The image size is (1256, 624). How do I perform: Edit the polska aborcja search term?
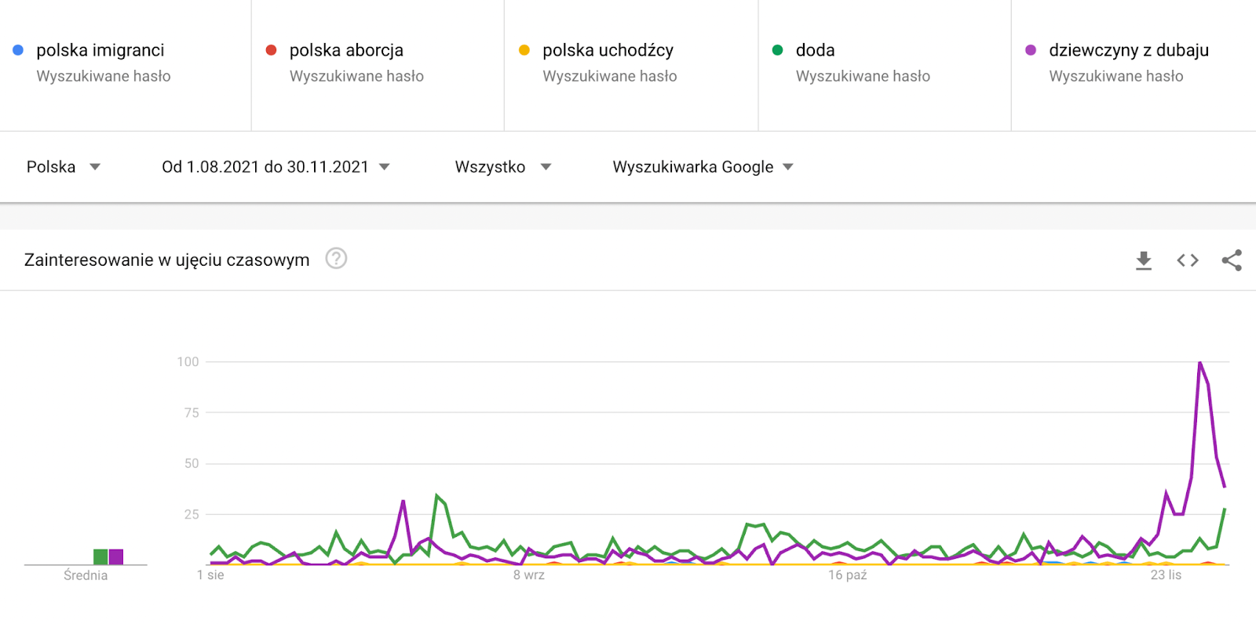click(x=346, y=50)
